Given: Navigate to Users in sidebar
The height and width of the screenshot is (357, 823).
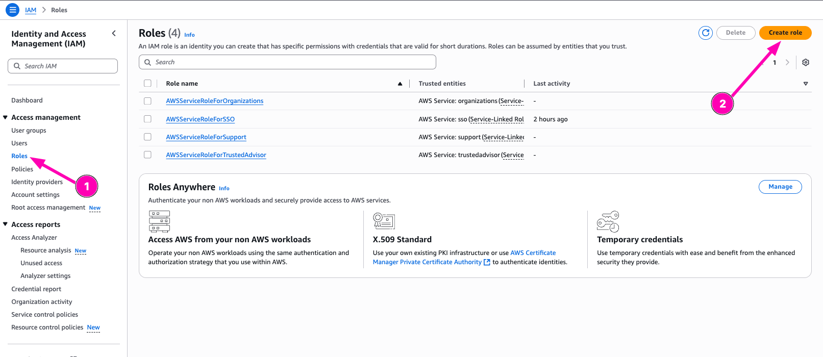Looking at the screenshot, I should [x=19, y=143].
